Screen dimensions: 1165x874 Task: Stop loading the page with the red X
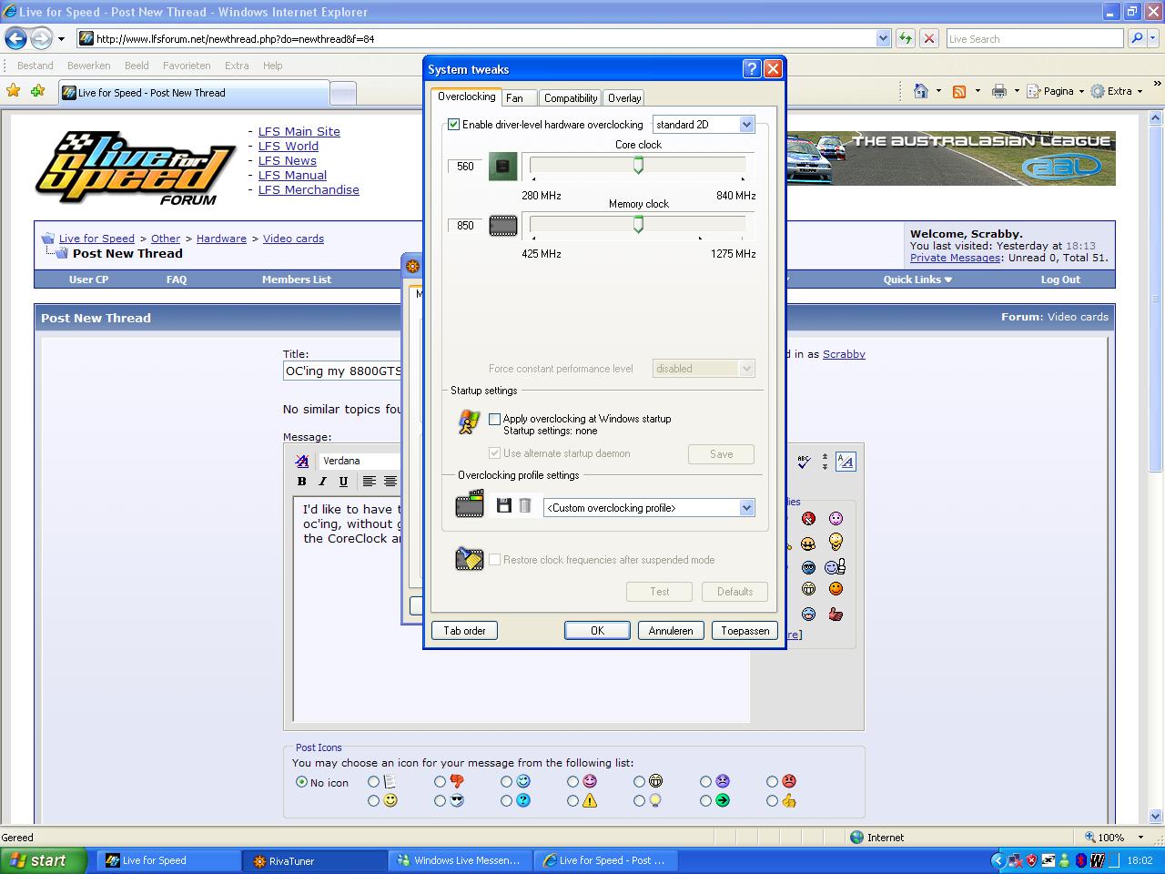929,38
